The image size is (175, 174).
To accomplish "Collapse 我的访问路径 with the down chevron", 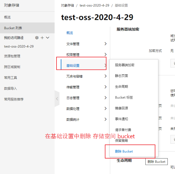I will 48,38.
